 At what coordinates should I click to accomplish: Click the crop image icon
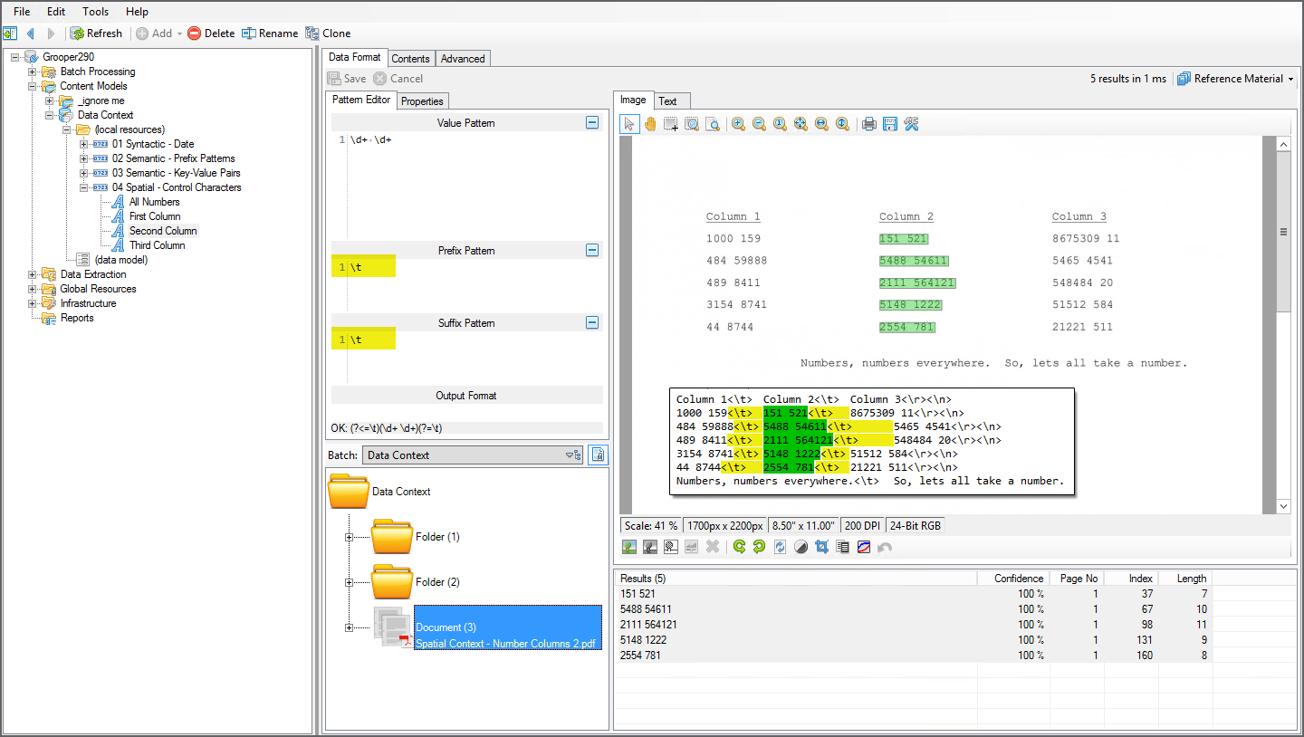pos(822,547)
